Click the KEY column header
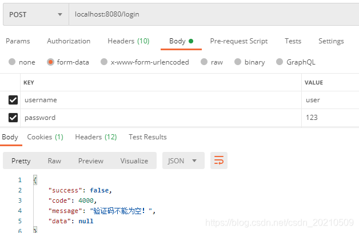 tap(29, 83)
